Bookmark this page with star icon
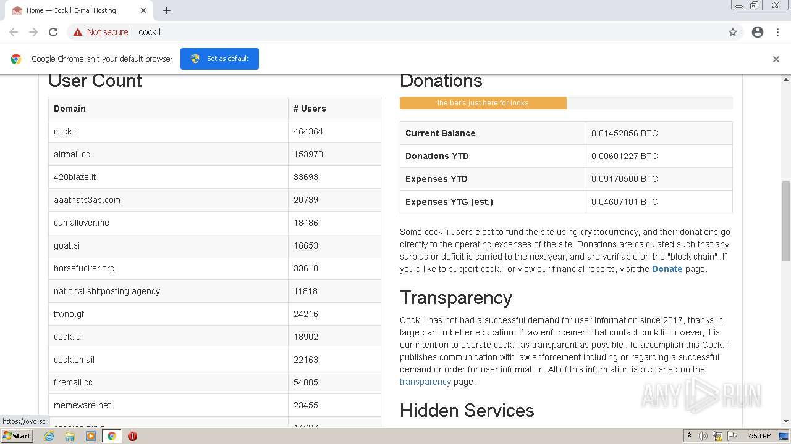 [733, 32]
